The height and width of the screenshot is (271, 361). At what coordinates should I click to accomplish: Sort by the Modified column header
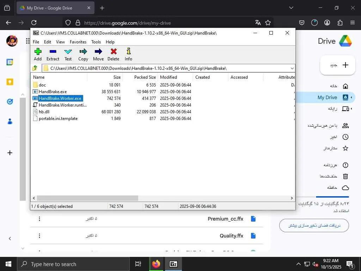pos(175,77)
